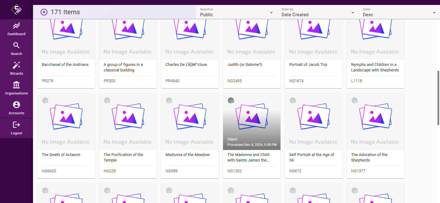Click identifier NG228
The width and height of the screenshot is (440, 203).
click(110, 171)
